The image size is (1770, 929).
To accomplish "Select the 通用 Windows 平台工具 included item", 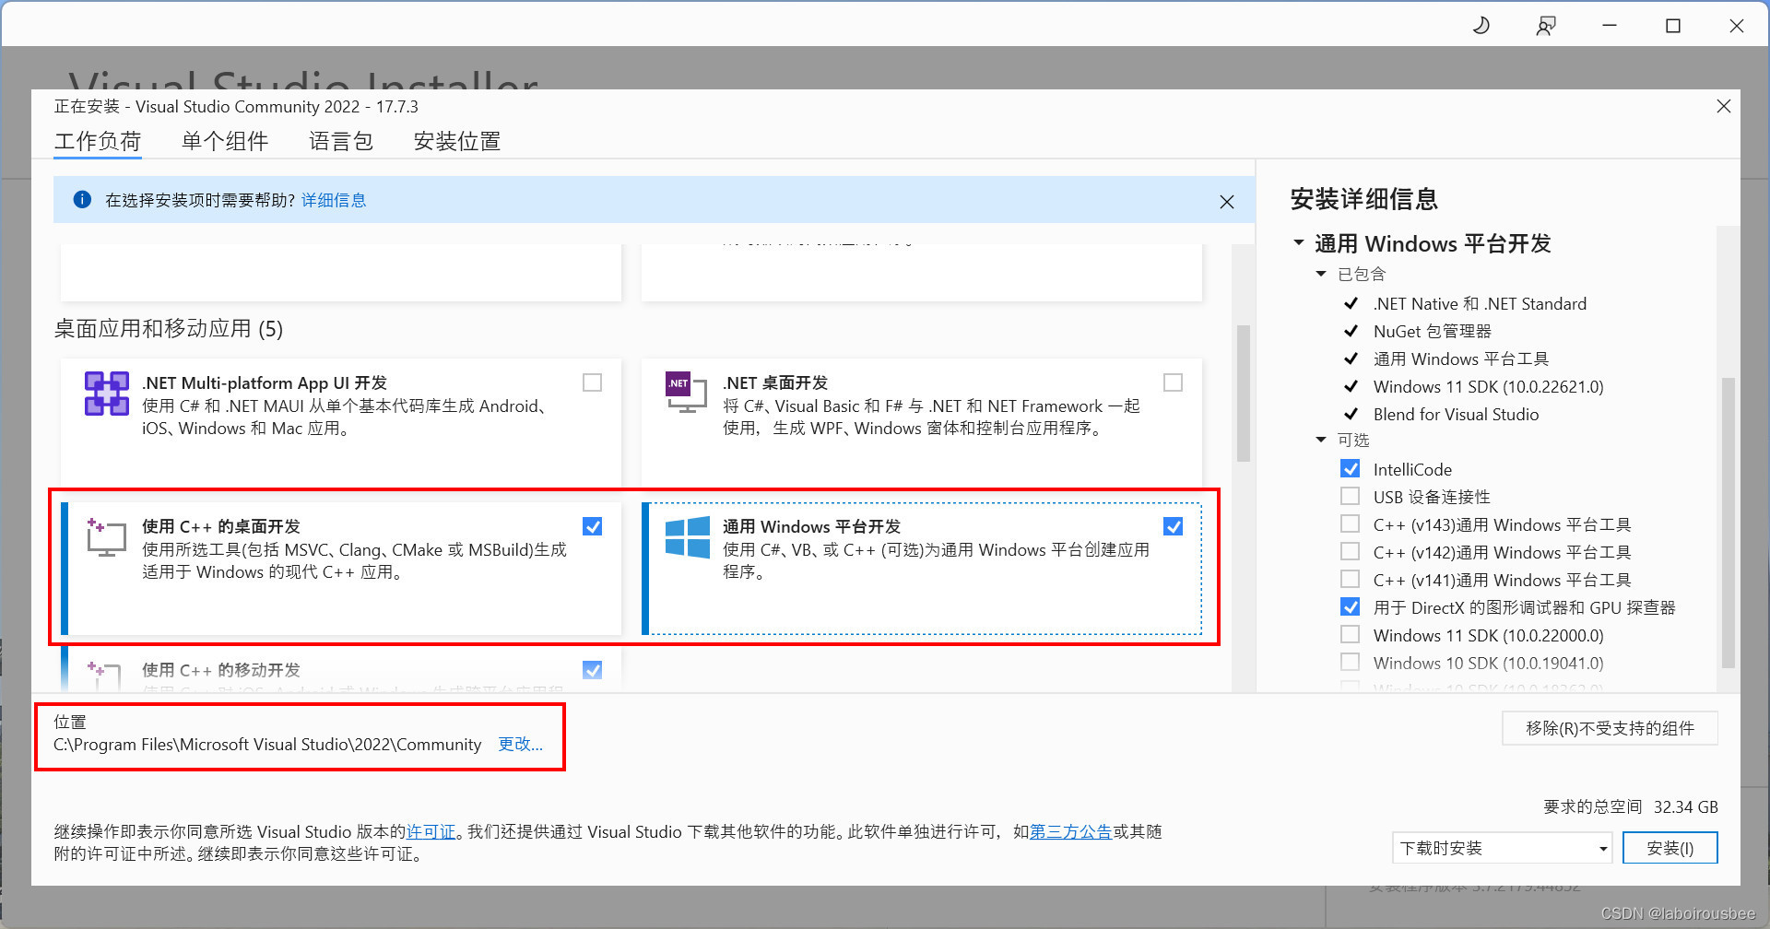I will 1460,359.
